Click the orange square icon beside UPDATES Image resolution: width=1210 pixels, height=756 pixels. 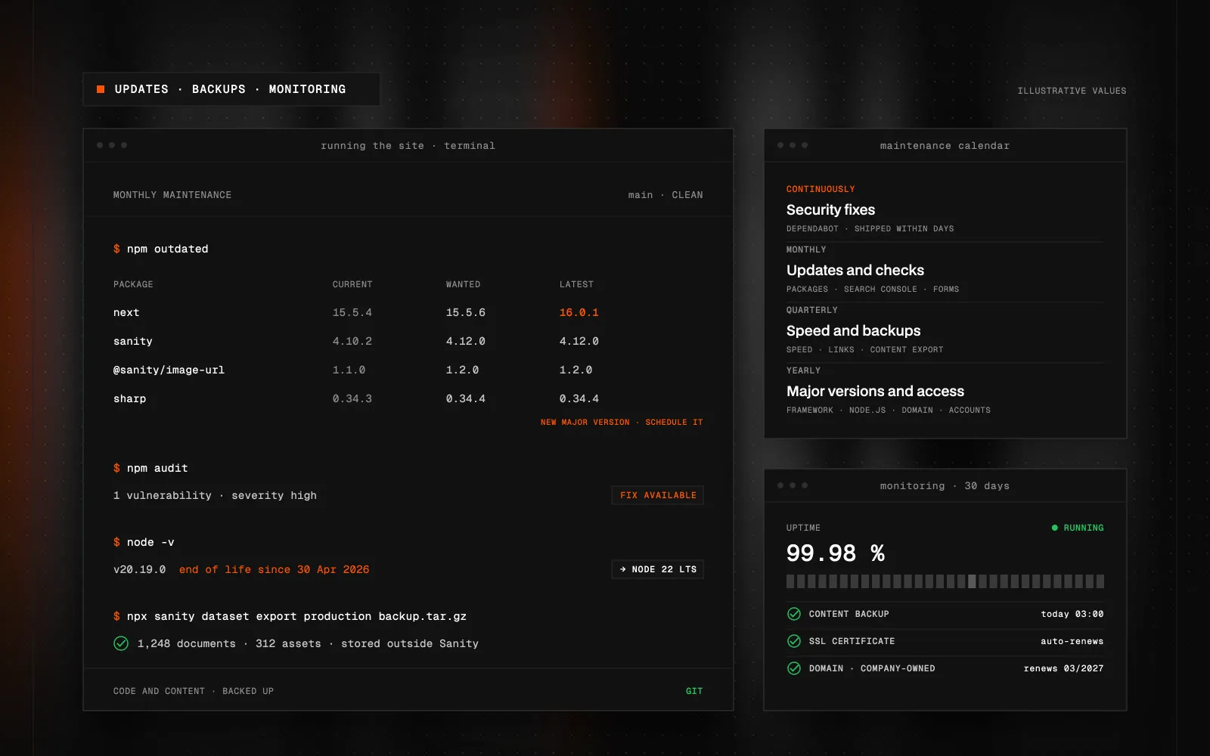tap(101, 89)
